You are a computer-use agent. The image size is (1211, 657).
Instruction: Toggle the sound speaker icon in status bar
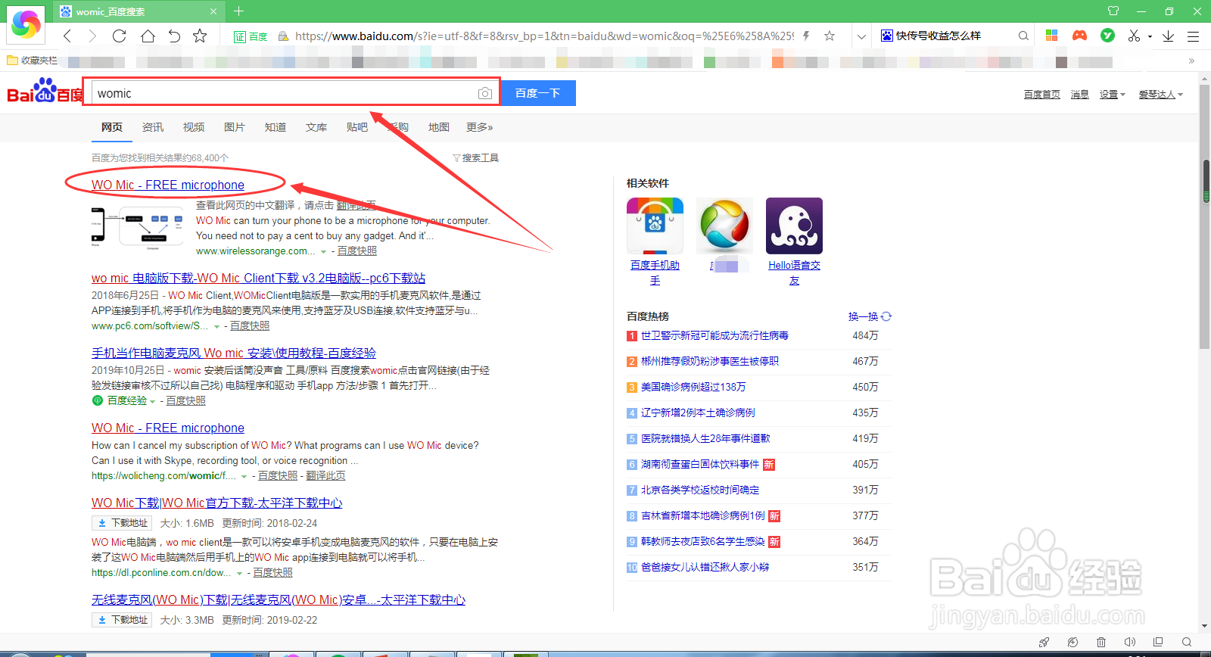pos(1130,642)
